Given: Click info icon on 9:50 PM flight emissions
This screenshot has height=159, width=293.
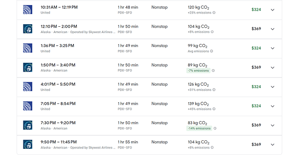Looking at the screenshot, I should 212,148.
